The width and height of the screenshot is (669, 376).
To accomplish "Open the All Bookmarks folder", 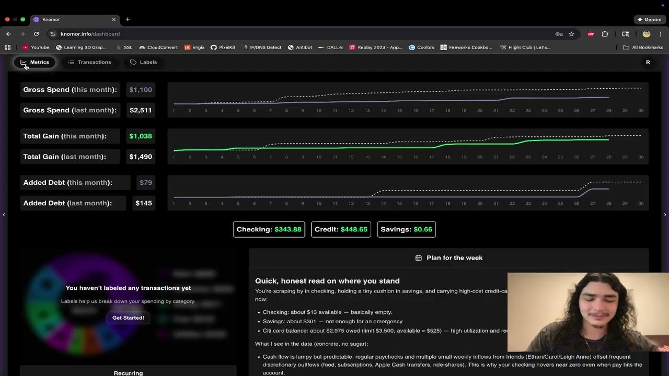I will coord(643,48).
